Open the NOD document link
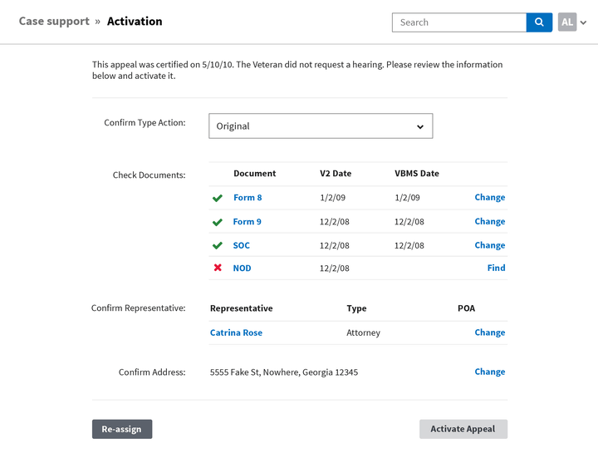 tap(242, 268)
